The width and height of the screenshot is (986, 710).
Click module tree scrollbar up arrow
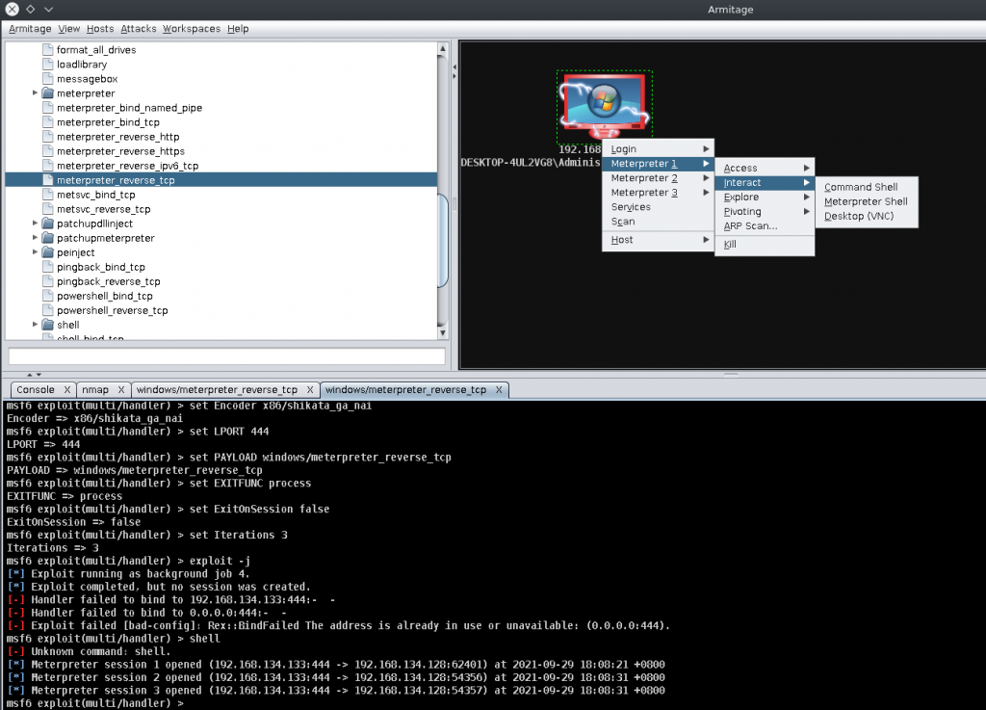coord(443,48)
